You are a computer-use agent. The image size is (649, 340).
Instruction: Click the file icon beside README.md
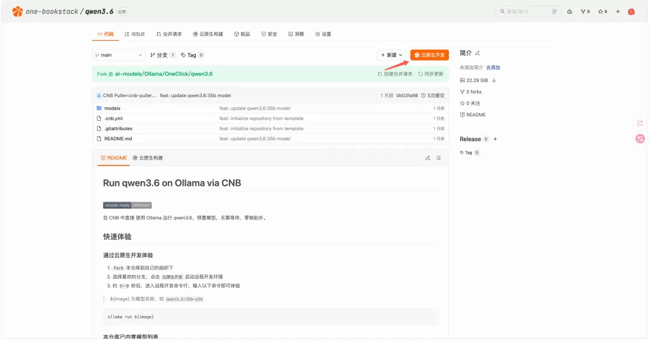[99, 139]
